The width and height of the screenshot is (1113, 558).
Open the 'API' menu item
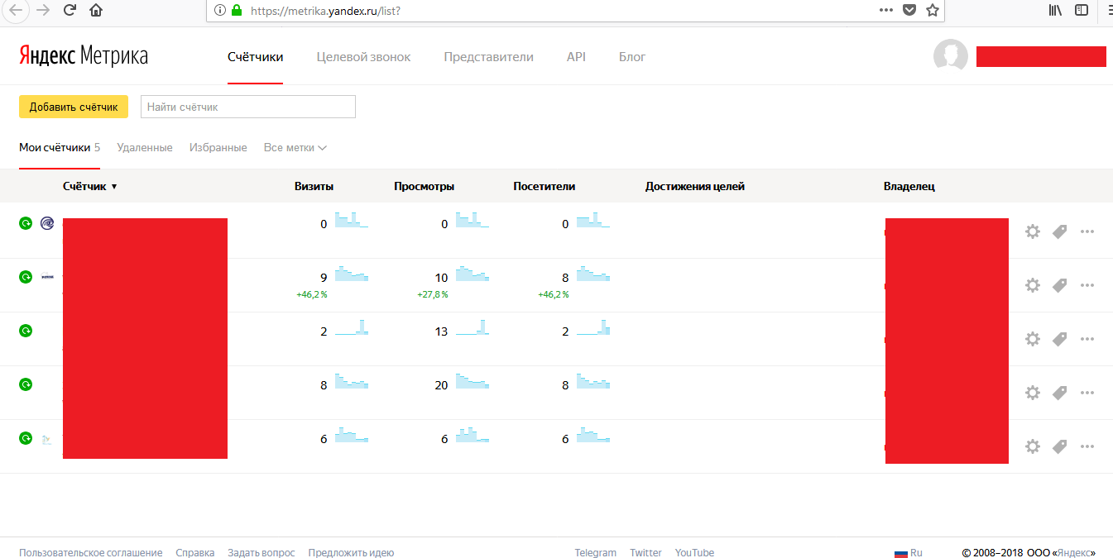click(576, 57)
